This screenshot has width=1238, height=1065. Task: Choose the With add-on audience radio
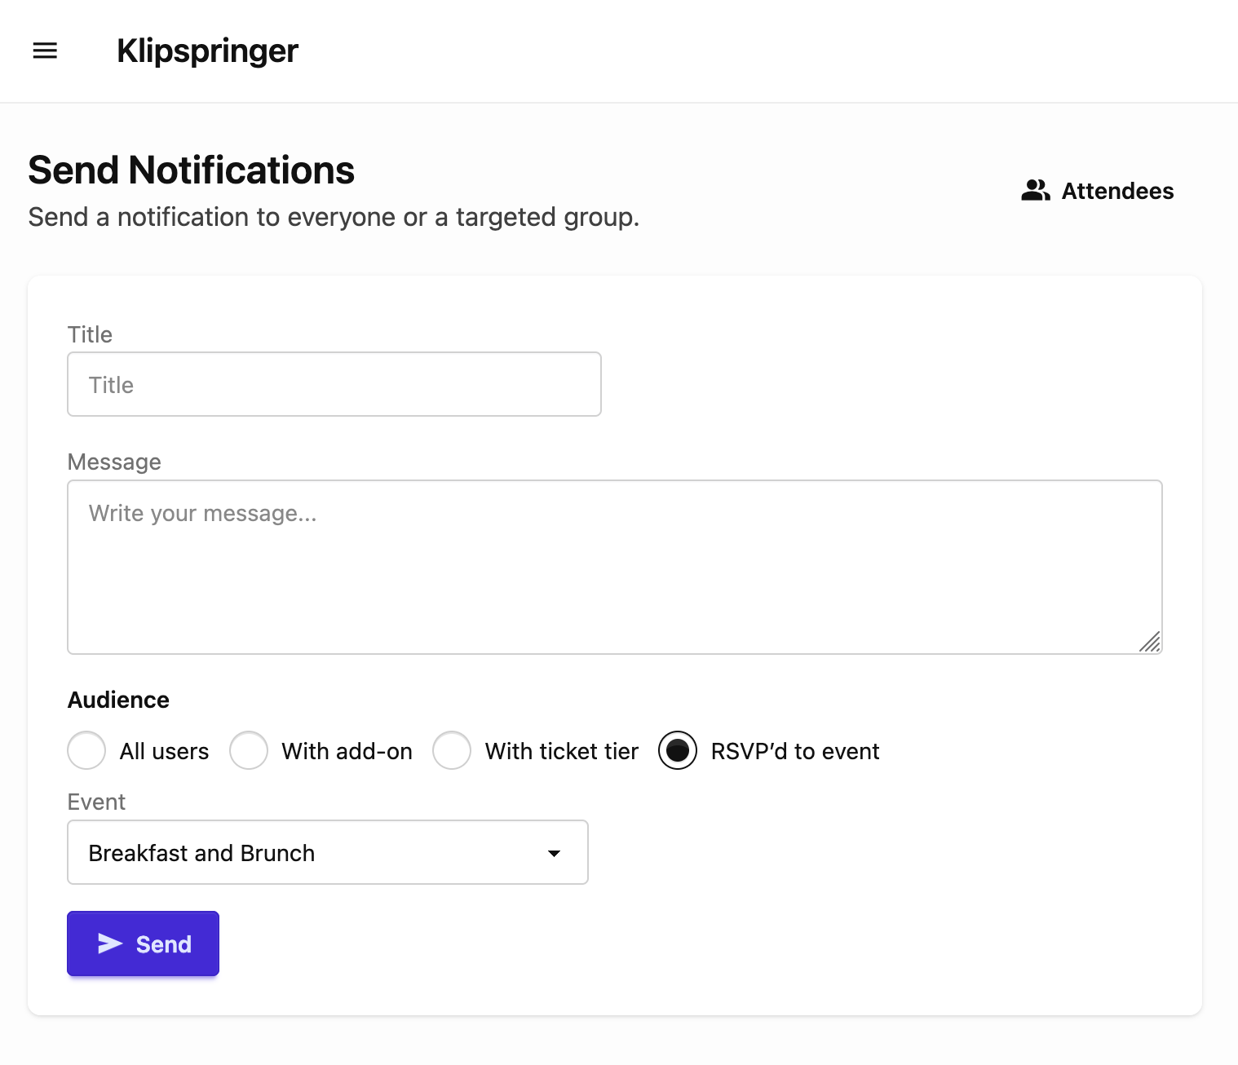[x=249, y=750]
